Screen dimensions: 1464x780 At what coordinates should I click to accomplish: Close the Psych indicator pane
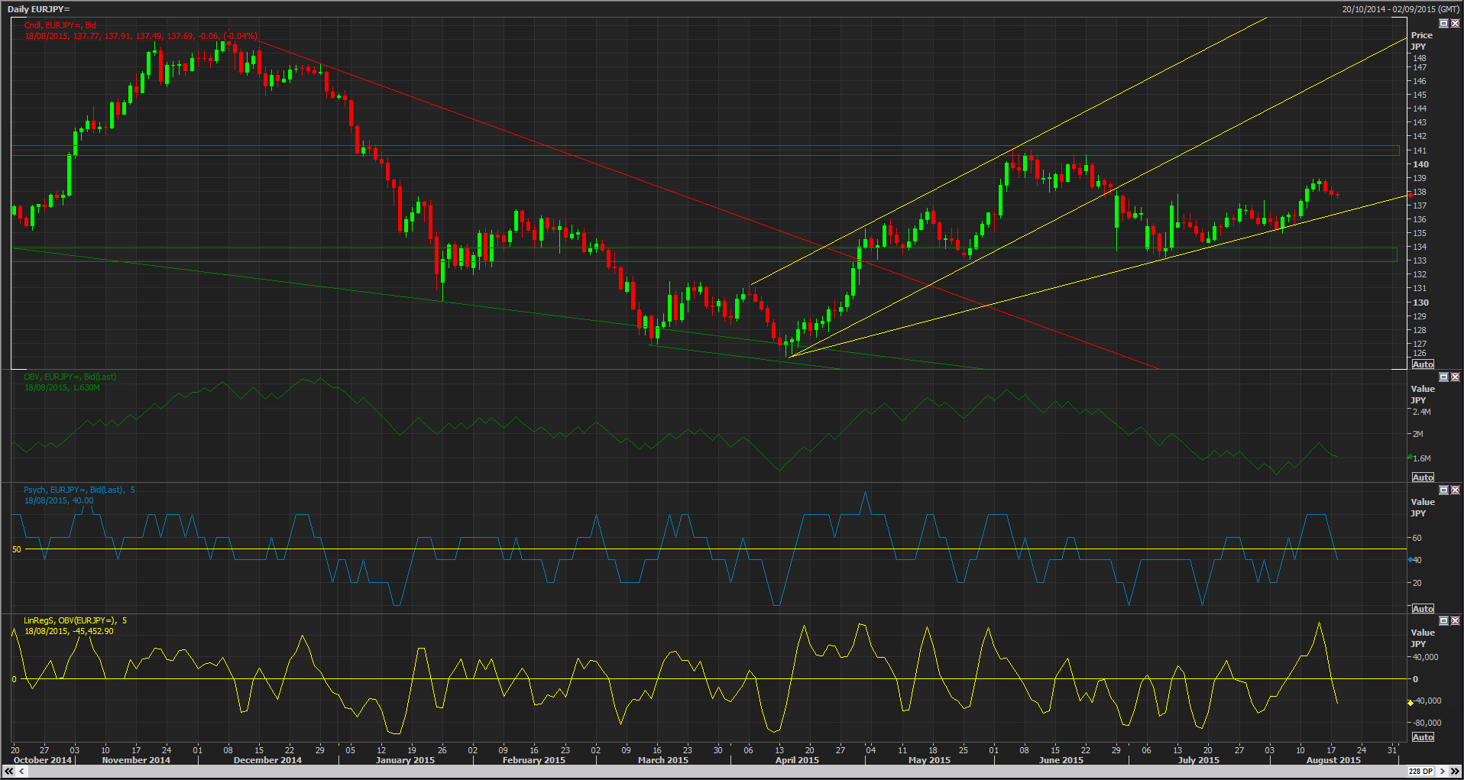coord(1455,490)
